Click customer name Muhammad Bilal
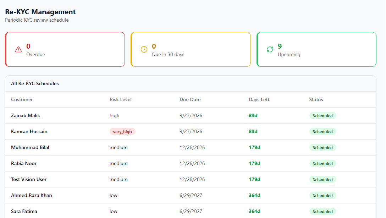Screen dimensions: 386x218 coord(30,148)
